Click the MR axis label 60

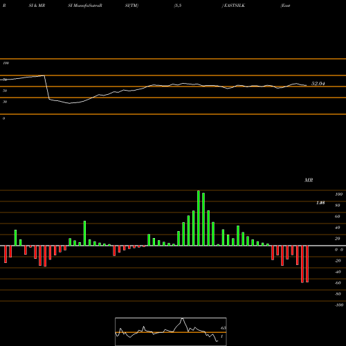coord(338,217)
